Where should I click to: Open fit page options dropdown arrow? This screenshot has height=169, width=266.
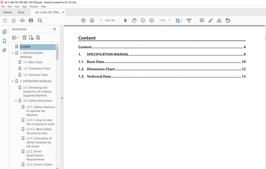[181, 21]
